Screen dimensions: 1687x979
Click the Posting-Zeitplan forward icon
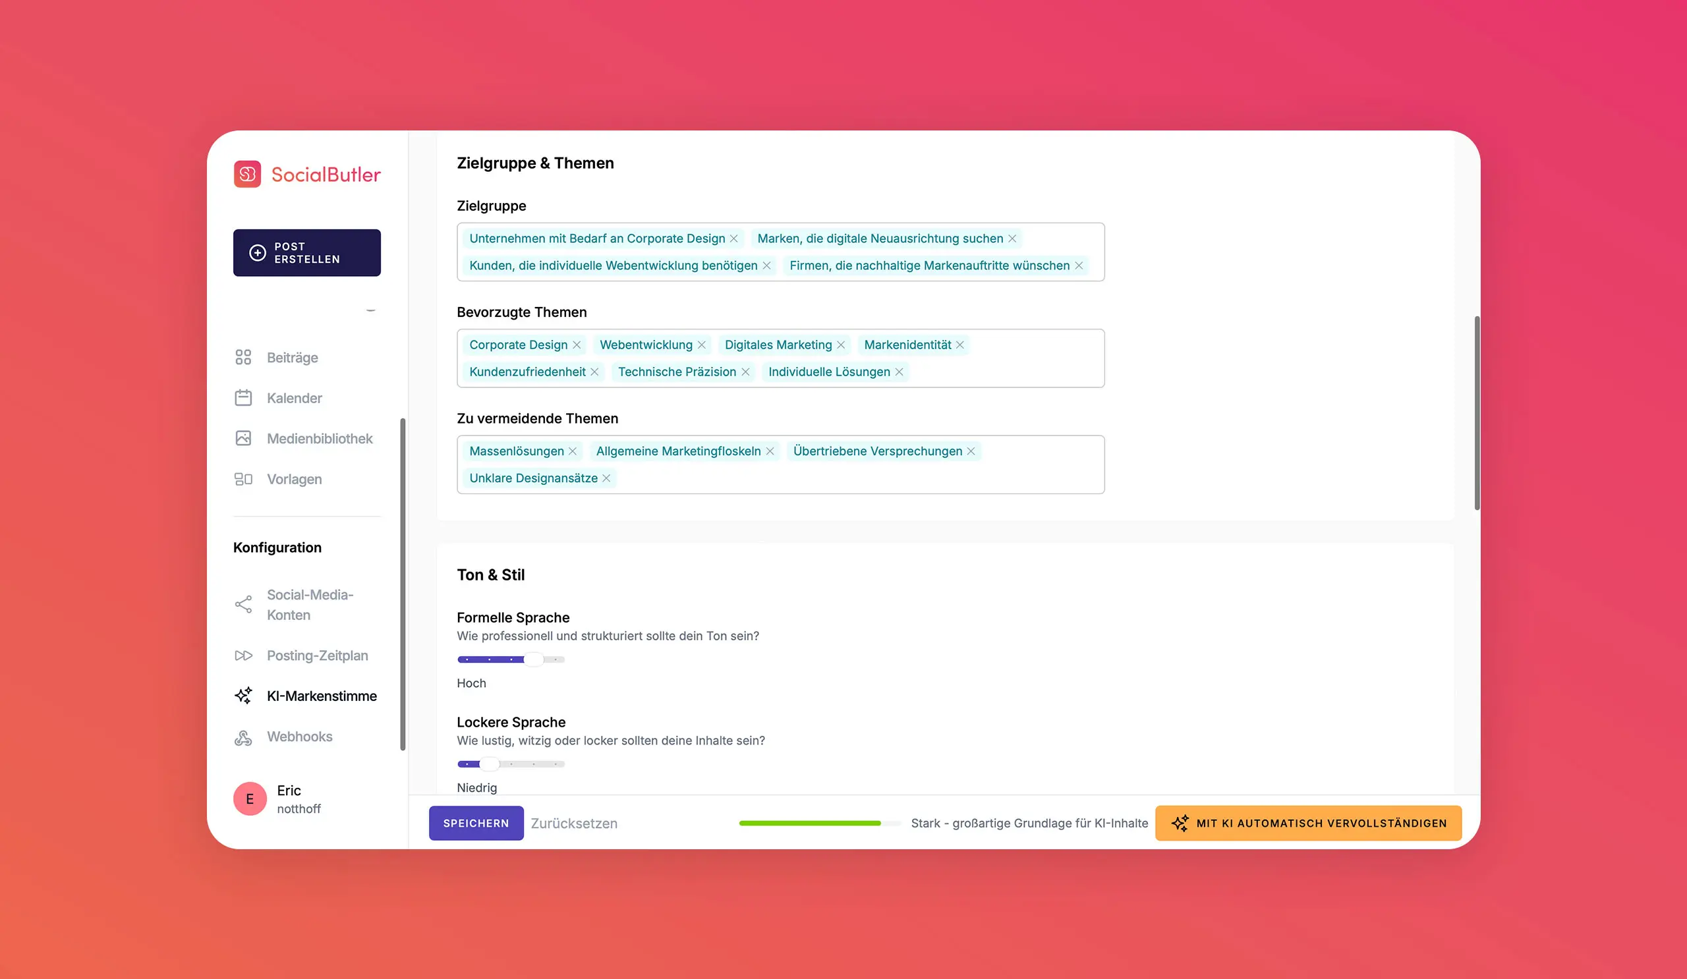243,656
